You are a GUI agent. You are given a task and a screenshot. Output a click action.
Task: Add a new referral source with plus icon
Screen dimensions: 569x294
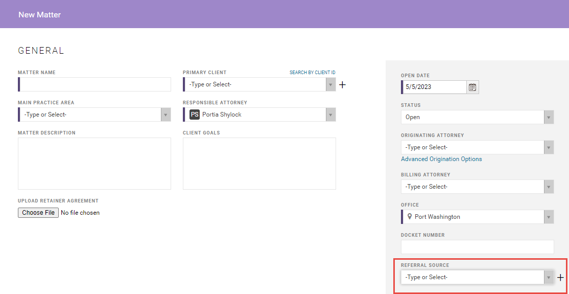(x=561, y=277)
